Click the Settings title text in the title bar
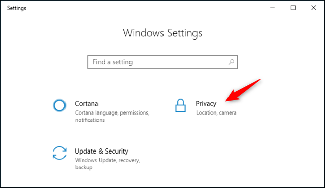The image size is (325, 188). click(17, 8)
